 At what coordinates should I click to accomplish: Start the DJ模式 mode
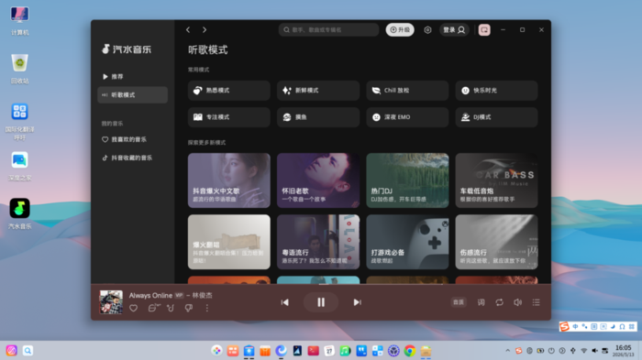pyautogui.click(x=496, y=117)
